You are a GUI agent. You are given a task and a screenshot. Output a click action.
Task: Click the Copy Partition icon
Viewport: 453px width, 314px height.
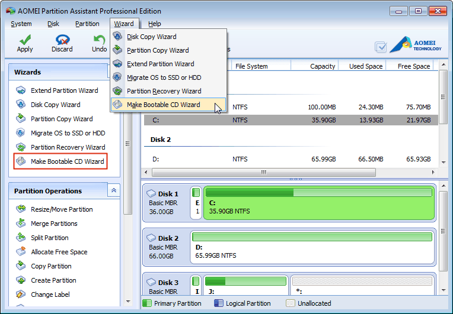(x=21, y=266)
